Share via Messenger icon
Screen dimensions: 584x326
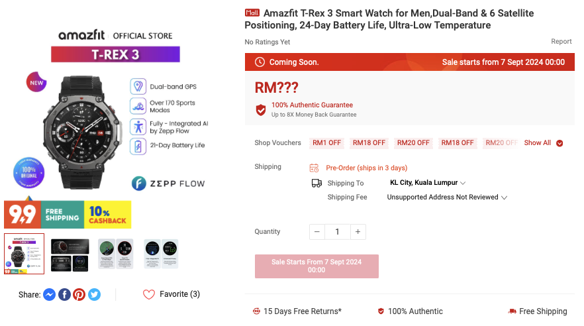click(49, 295)
